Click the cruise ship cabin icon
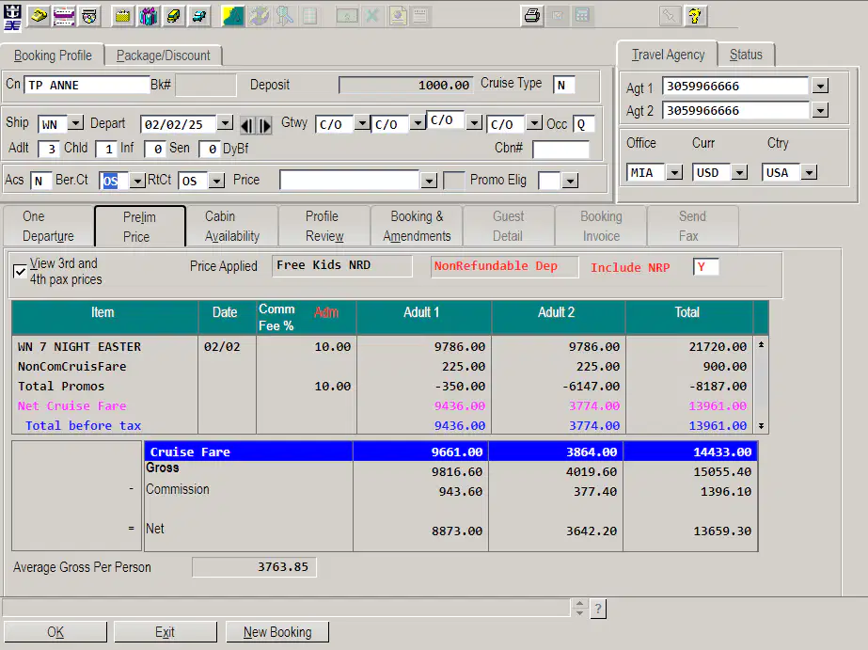 coord(64,16)
